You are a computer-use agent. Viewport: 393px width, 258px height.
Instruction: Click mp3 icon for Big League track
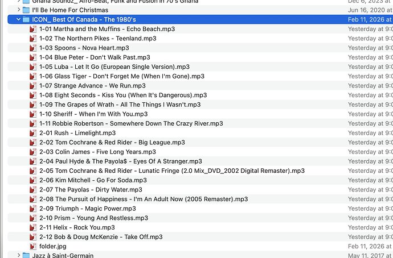33,143
